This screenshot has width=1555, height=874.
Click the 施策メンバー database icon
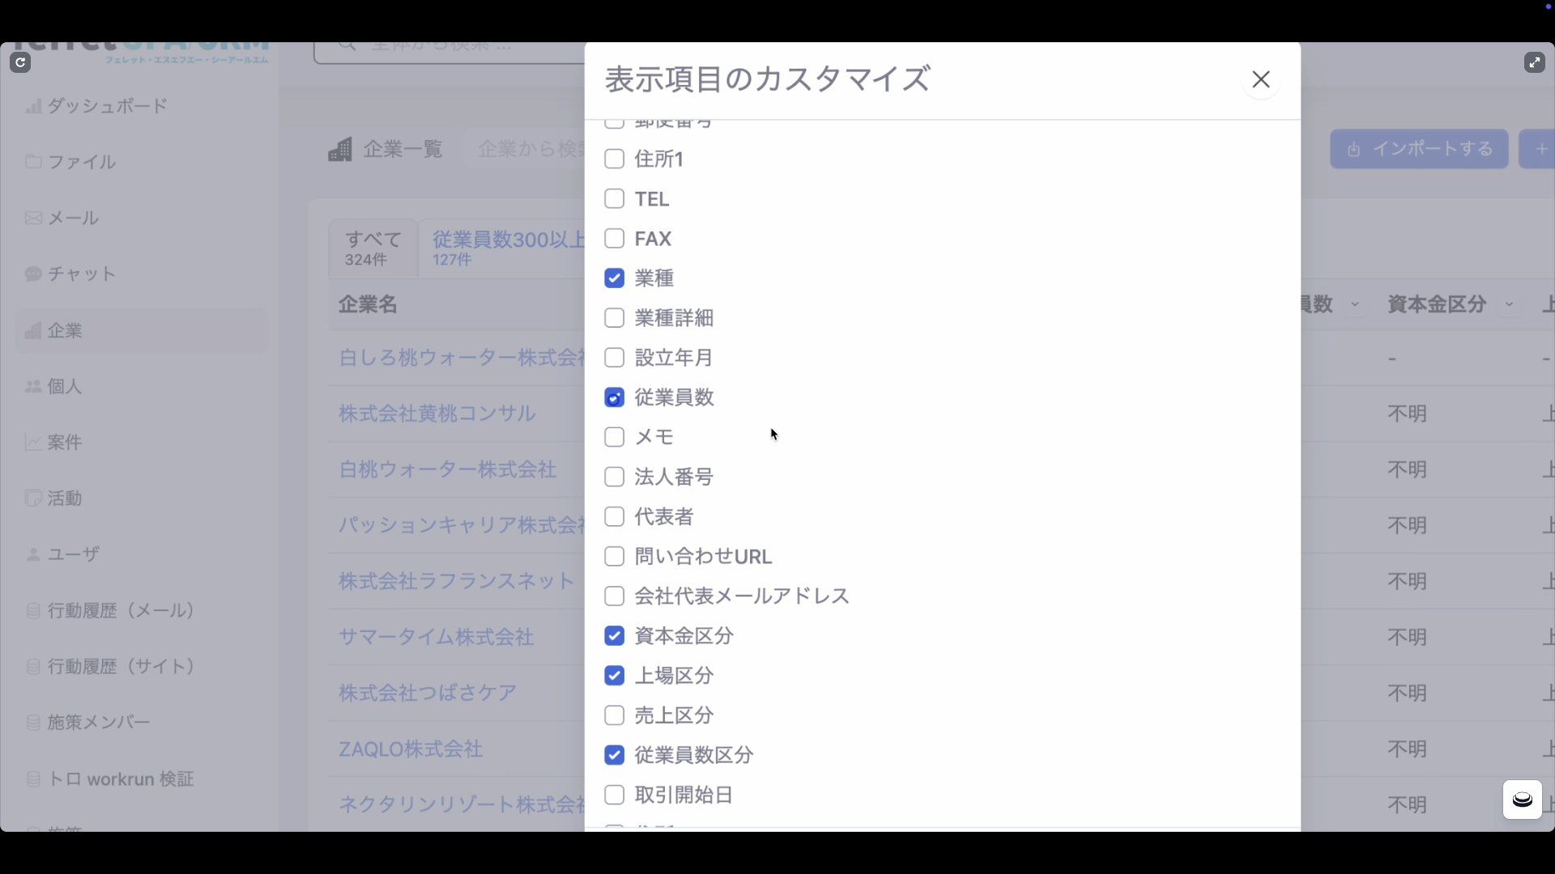tap(33, 722)
